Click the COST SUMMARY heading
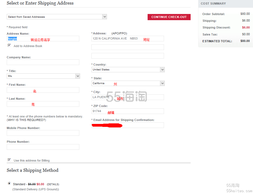The width and height of the screenshot is (253, 193). coord(213,3)
